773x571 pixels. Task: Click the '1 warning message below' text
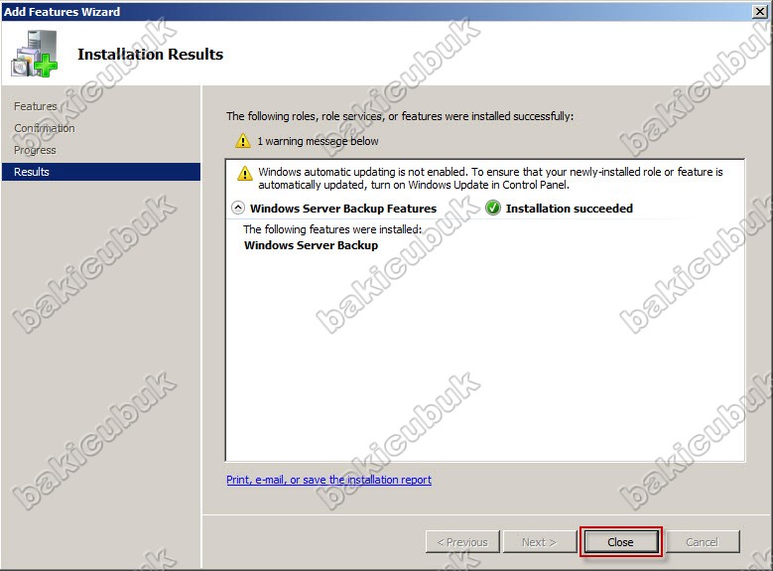pos(318,141)
